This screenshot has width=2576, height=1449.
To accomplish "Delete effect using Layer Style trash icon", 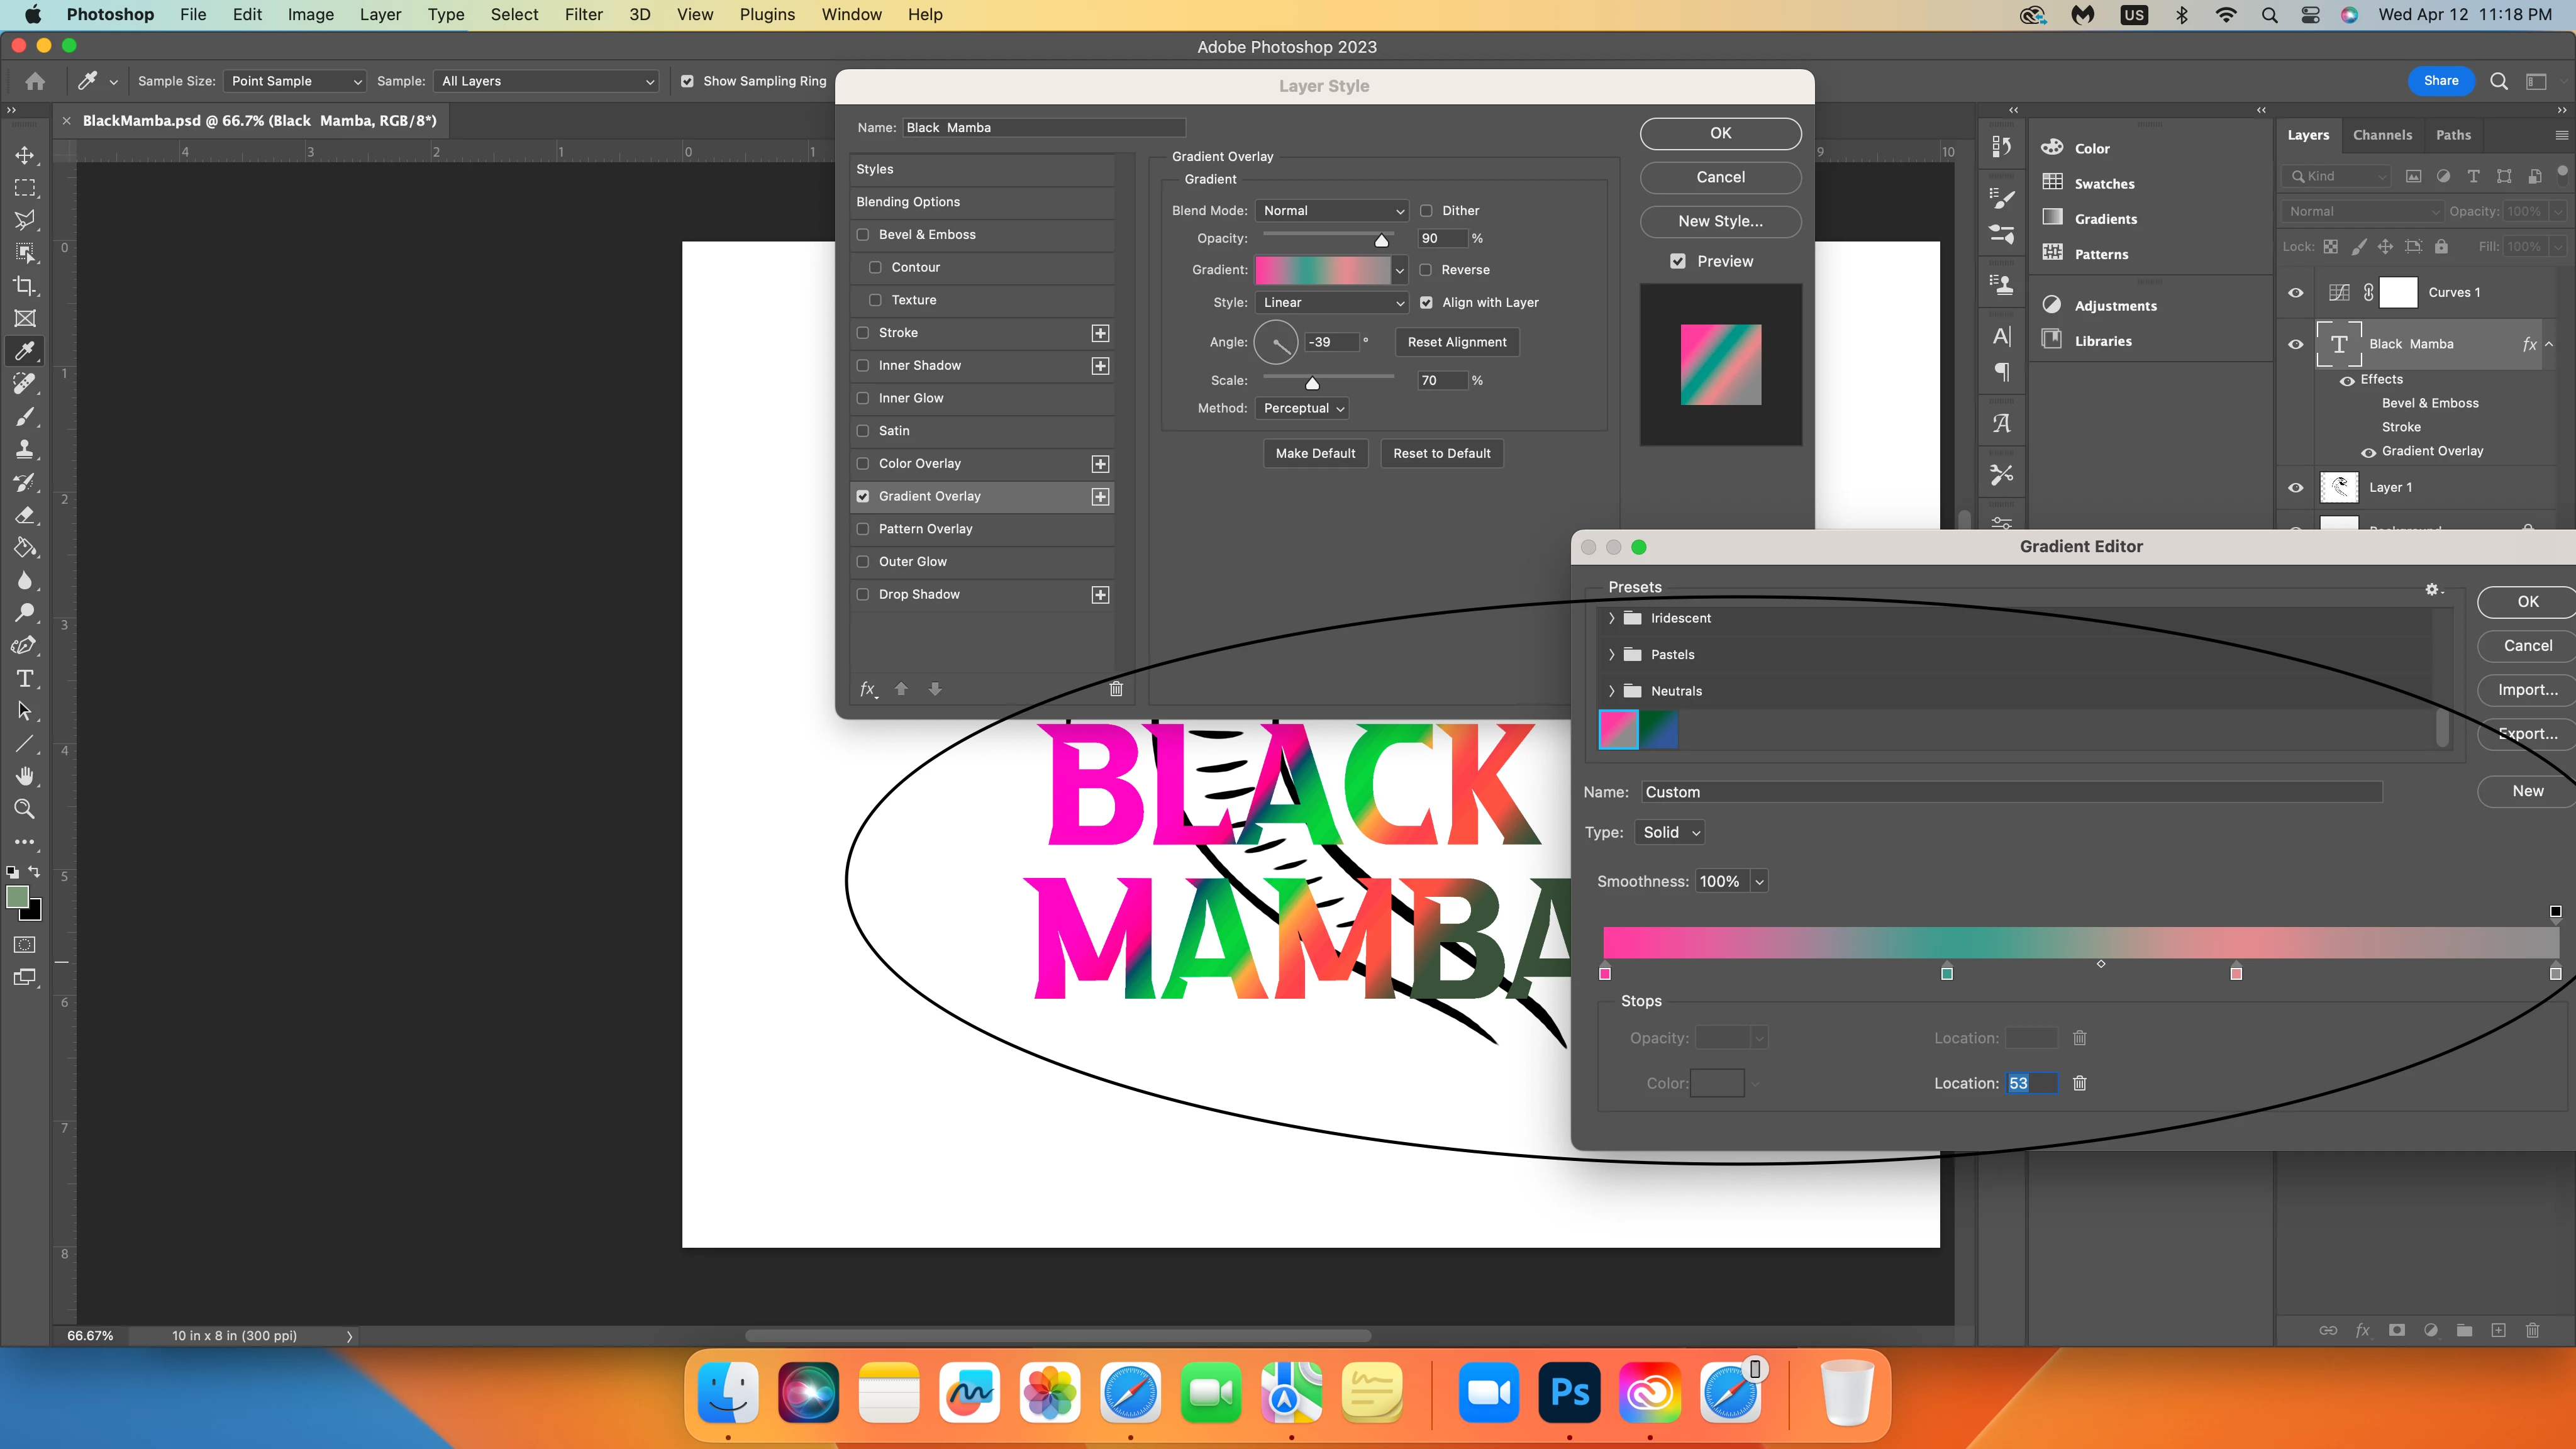I will [x=1116, y=689].
